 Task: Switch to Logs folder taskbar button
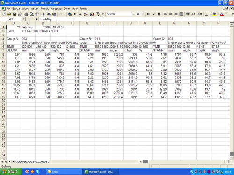click(x=64, y=172)
